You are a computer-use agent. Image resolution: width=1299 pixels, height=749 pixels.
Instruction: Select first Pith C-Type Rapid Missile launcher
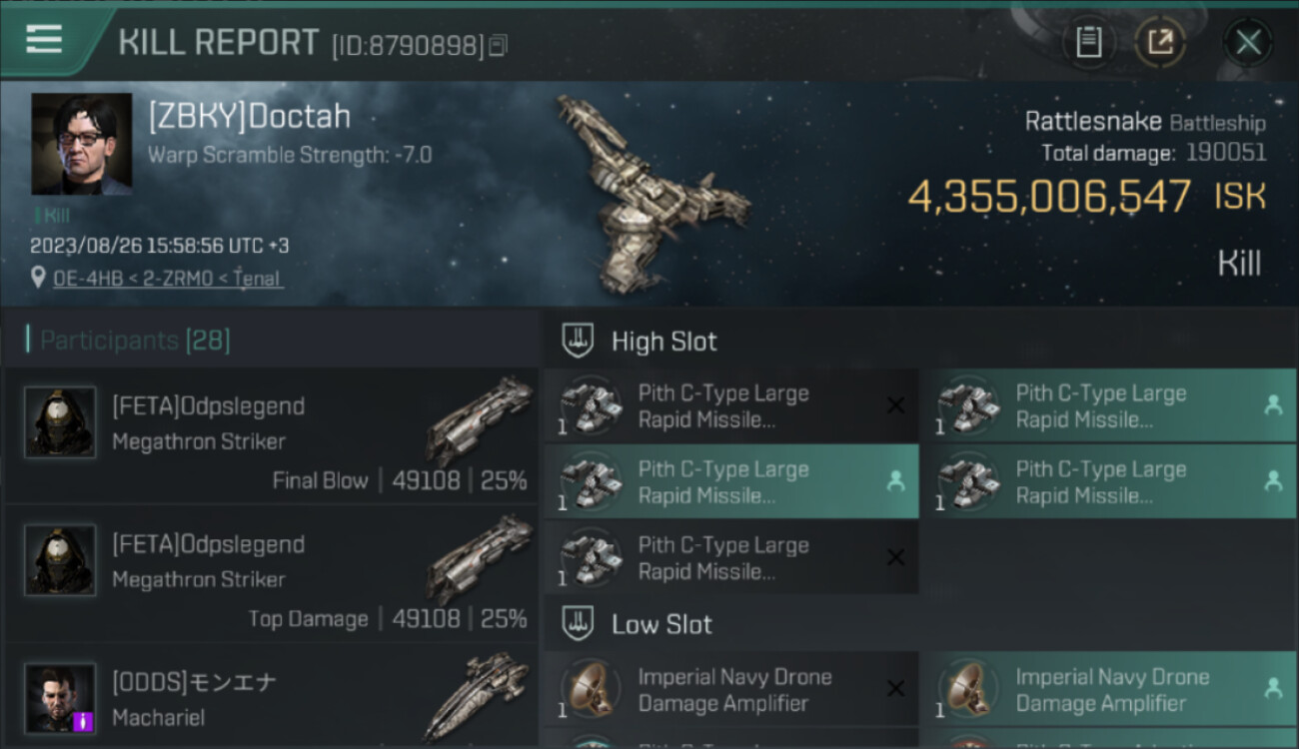(731, 405)
